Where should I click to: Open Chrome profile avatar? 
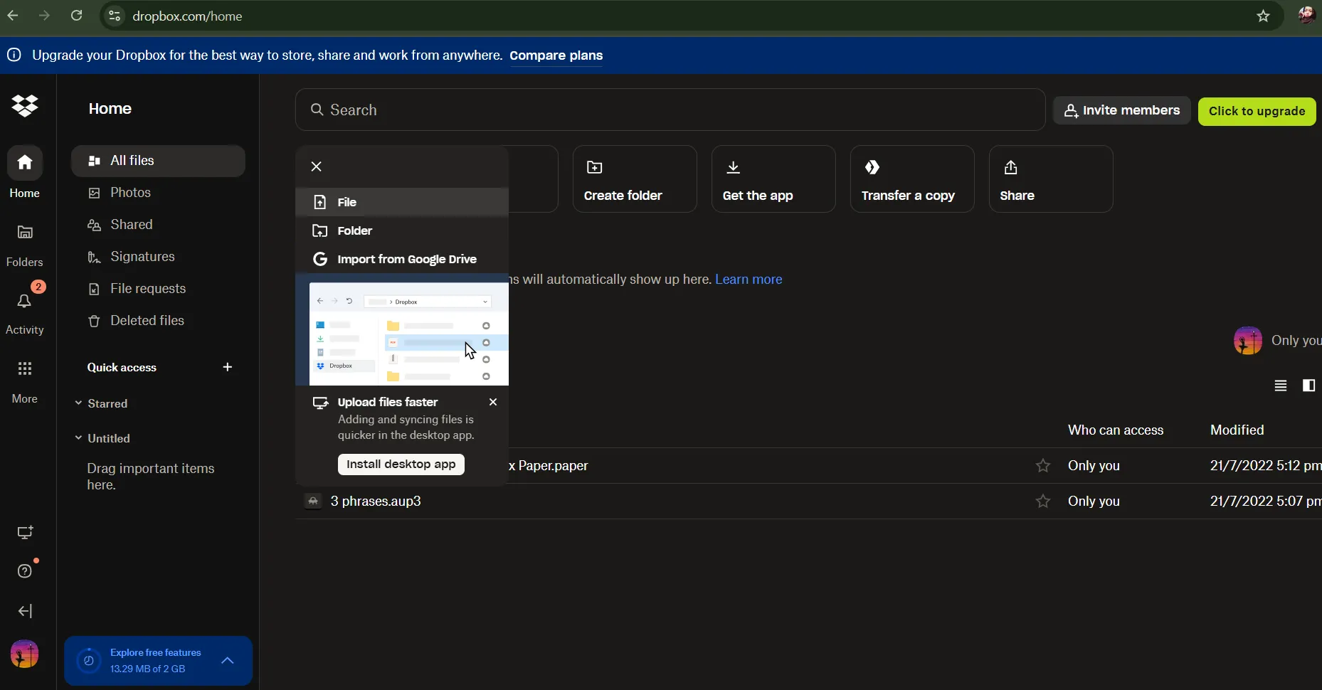[x=1306, y=16]
